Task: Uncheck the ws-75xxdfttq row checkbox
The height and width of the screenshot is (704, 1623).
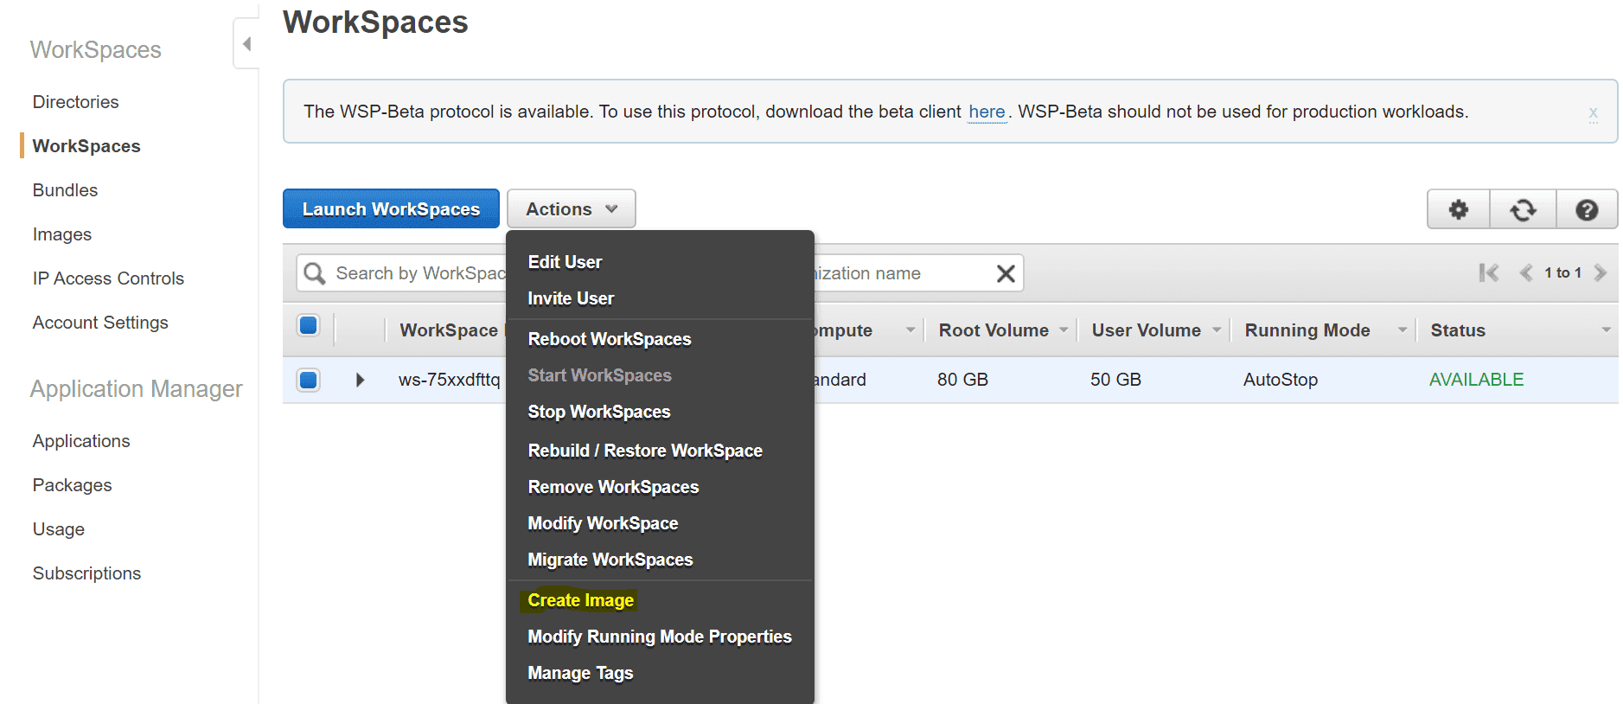Action: pos(308,380)
